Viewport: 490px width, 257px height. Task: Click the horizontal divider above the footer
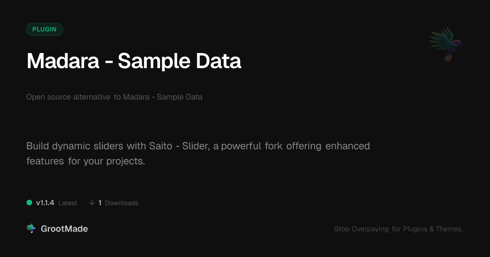(245, 216)
